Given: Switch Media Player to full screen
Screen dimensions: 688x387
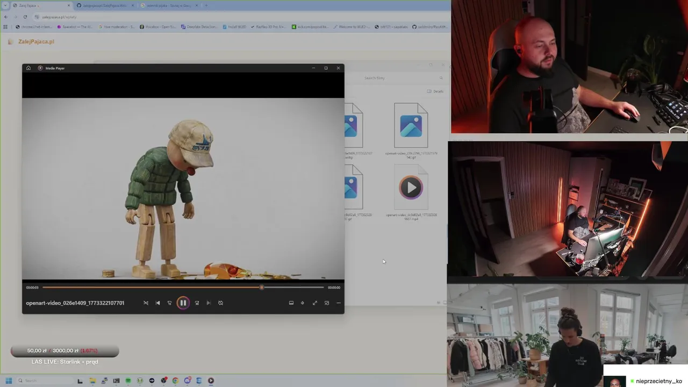Looking at the screenshot, I should pyautogui.click(x=315, y=303).
